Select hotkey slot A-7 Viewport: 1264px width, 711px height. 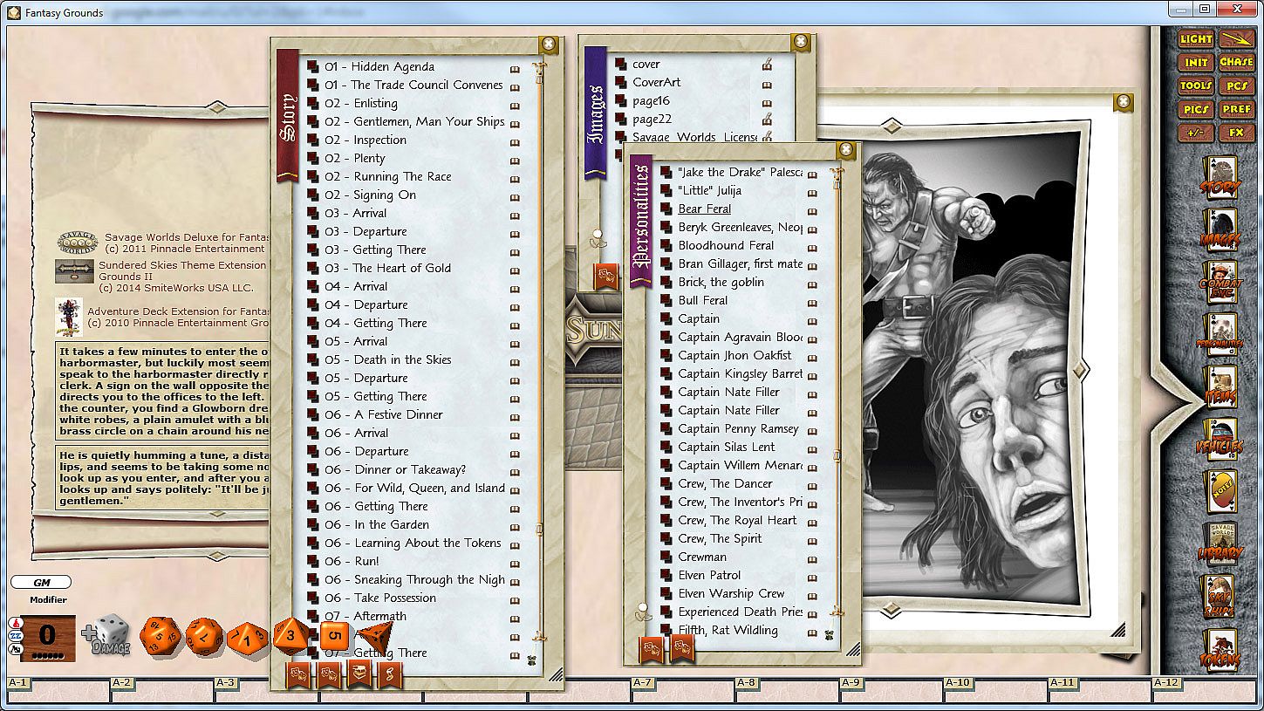(x=683, y=689)
